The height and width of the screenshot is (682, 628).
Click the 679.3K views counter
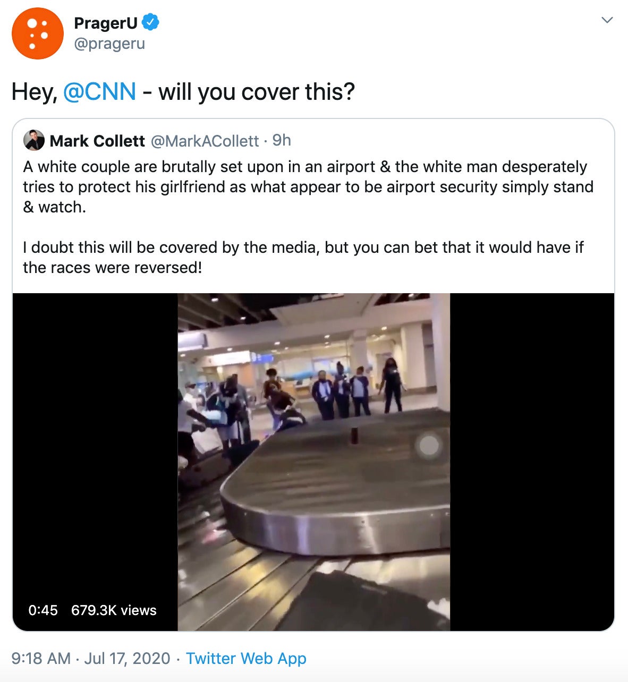click(x=114, y=610)
